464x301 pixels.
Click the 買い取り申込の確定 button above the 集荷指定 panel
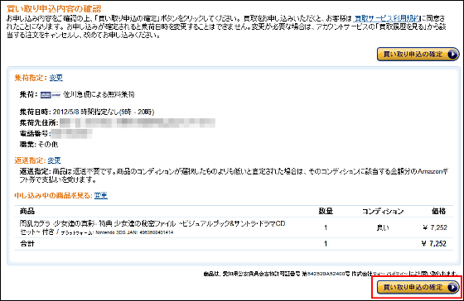tap(418, 55)
